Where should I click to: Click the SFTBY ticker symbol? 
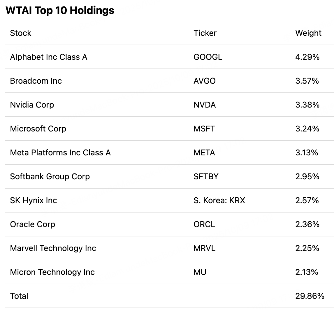tap(206, 176)
